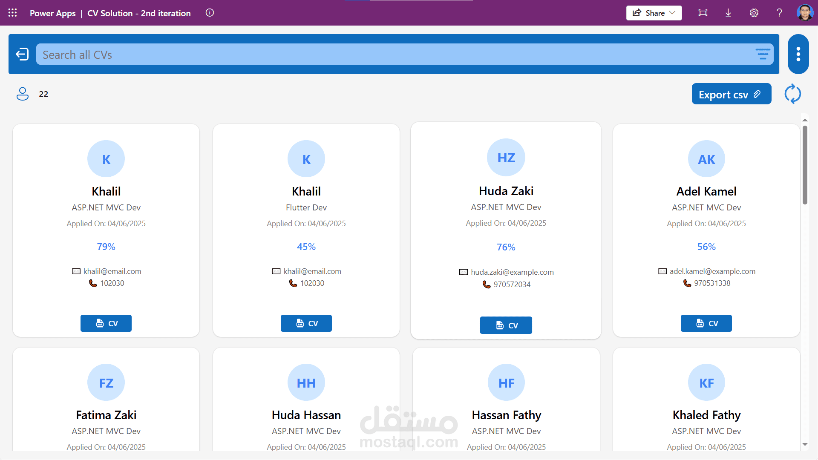Viewport: 818px width, 460px height.
Task: Open Adel Kamel's CV button
Action: click(x=706, y=323)
